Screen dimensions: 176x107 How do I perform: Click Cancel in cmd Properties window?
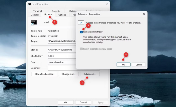pos(83,102)
